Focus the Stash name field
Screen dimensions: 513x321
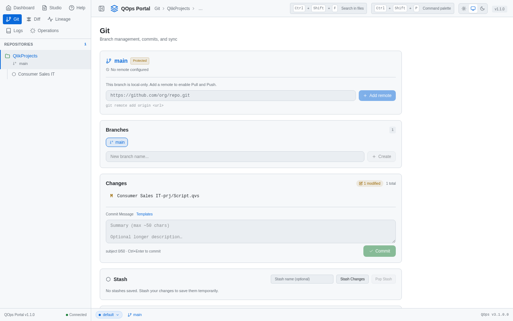coord(302,279)
